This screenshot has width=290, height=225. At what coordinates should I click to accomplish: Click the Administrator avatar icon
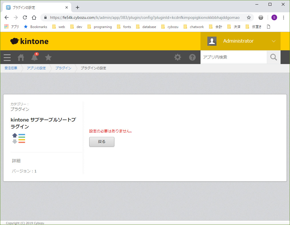click(x=212, y=41)
